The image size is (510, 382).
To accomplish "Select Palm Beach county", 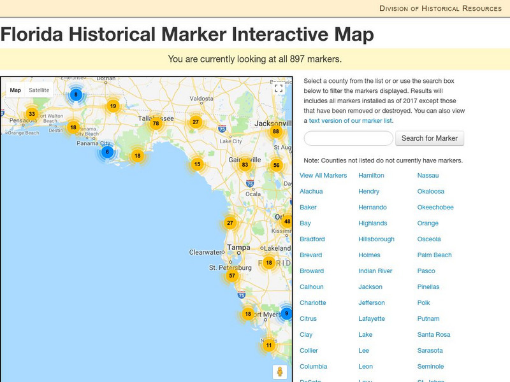I will tap(434, 255).
